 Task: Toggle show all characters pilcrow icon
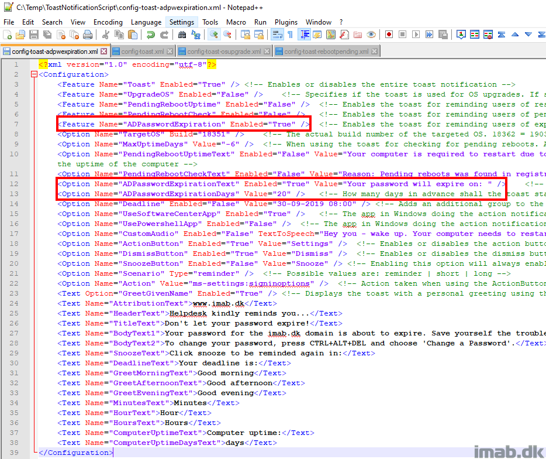coord(290,35)
